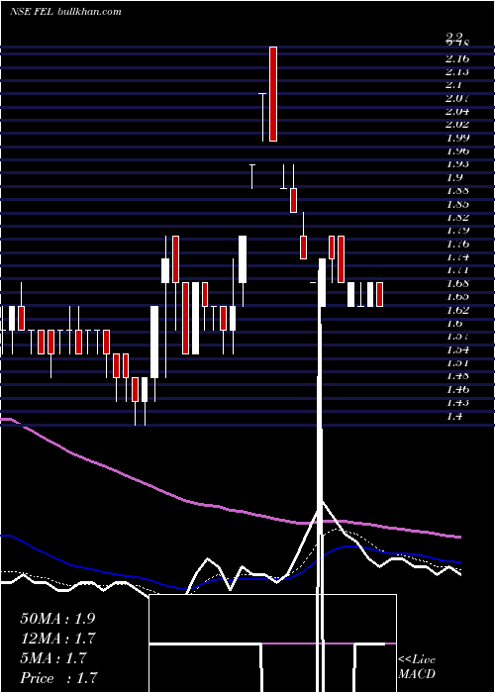Click the 1.82 price axis label
Image resolution: width=495 pixels, height=693 pixels.
457,218
